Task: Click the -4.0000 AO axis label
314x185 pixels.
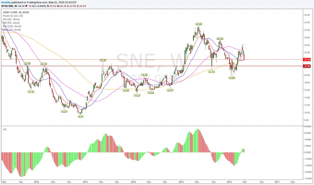Action: coord(308,165)
